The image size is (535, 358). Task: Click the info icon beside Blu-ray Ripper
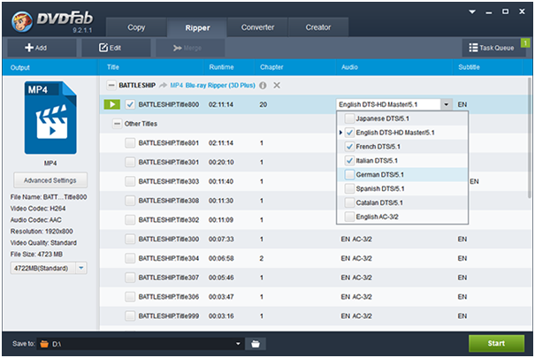pyautogui.click(x=263, y=85)
